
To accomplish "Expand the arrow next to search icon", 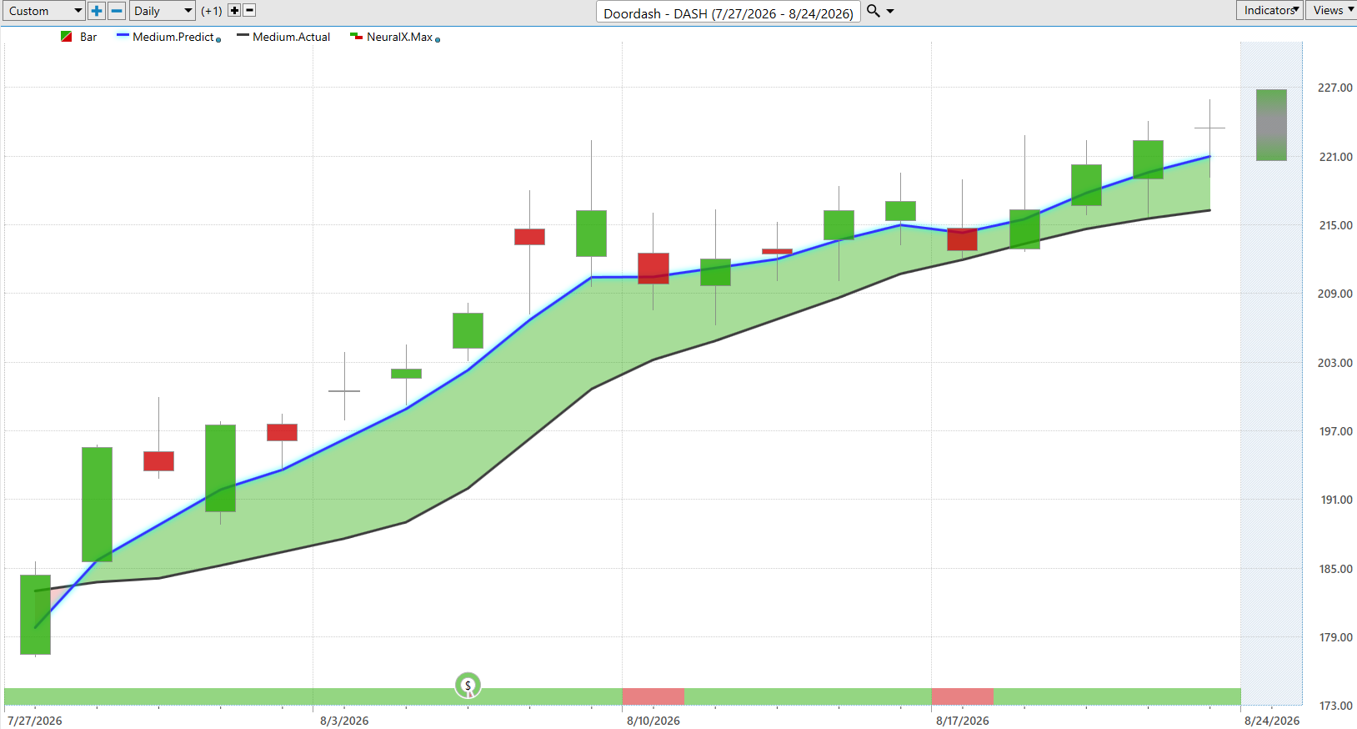I will click(890, 11).
